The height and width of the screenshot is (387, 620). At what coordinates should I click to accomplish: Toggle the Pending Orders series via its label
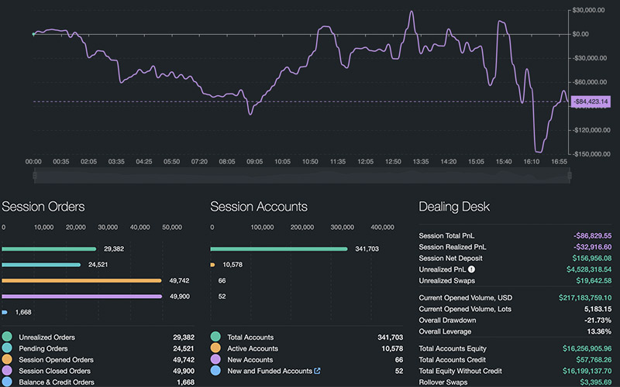pyautogui.click(x=45, y=349)
